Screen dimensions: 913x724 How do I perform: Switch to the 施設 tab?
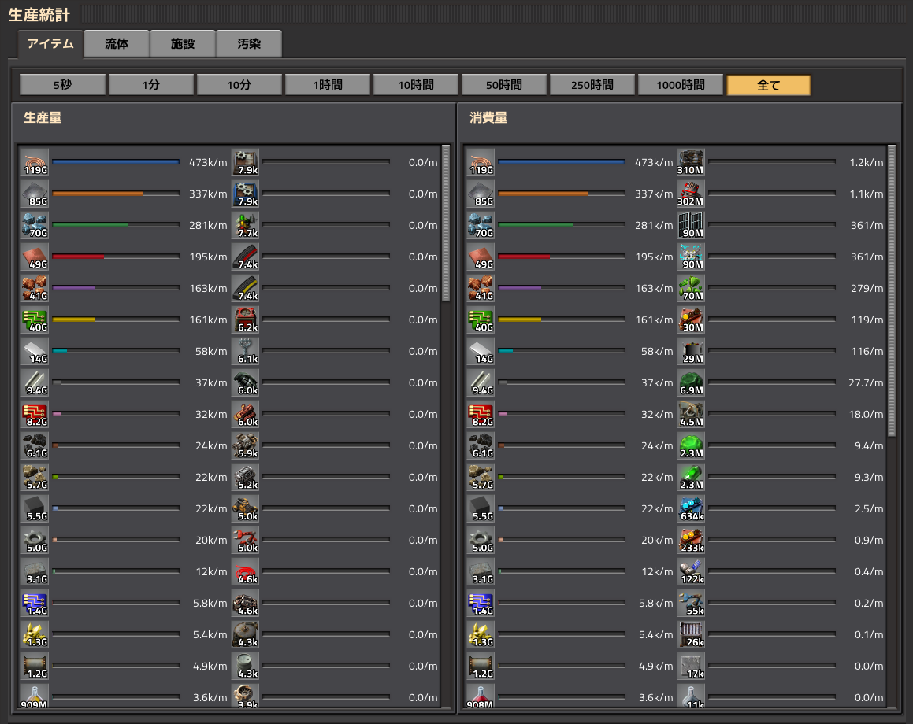[x=183, y=44]
